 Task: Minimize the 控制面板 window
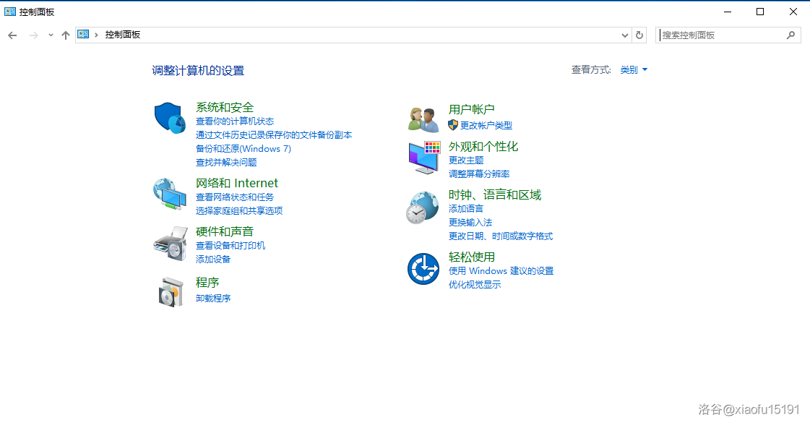pos(728,12)
